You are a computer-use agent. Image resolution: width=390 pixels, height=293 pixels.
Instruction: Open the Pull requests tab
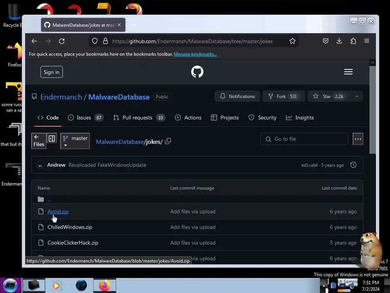click(x=139, y=118)
